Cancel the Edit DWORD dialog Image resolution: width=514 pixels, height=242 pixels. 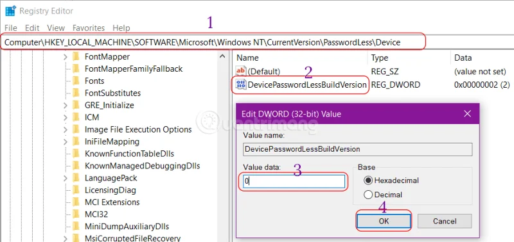click(x=445, y=221)
